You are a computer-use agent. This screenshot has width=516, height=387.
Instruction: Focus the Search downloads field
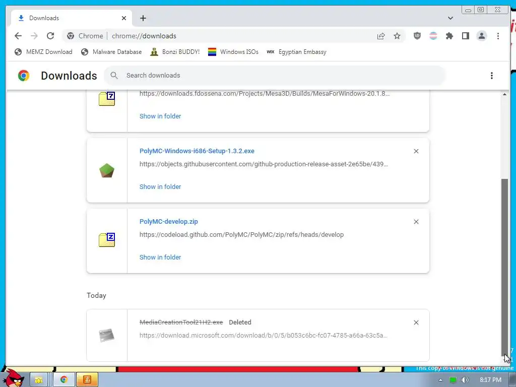click(275, 76)
